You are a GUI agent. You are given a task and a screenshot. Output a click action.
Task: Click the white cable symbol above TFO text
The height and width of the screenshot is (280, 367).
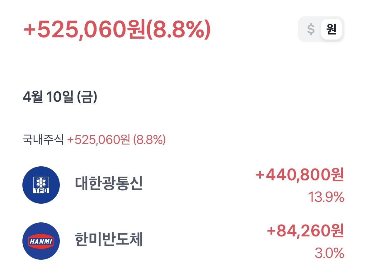[x=41, y=182]
